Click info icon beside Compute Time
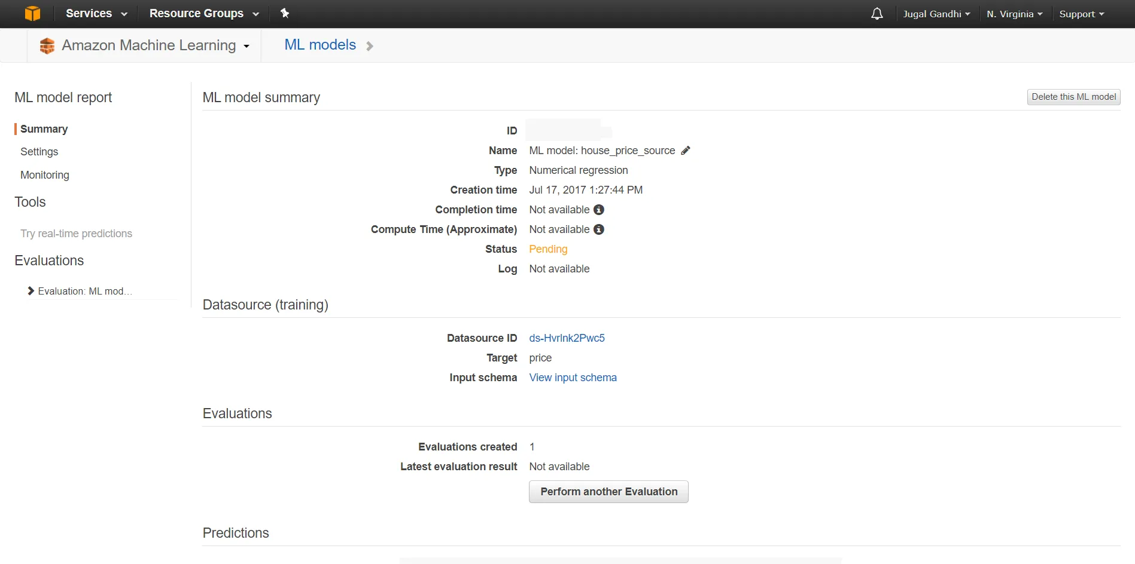The image size is (1135, 564). pos(598,229)
